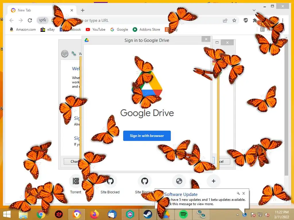
Task: Add a new shortcut with the plus tile
Action: (213, 181)
